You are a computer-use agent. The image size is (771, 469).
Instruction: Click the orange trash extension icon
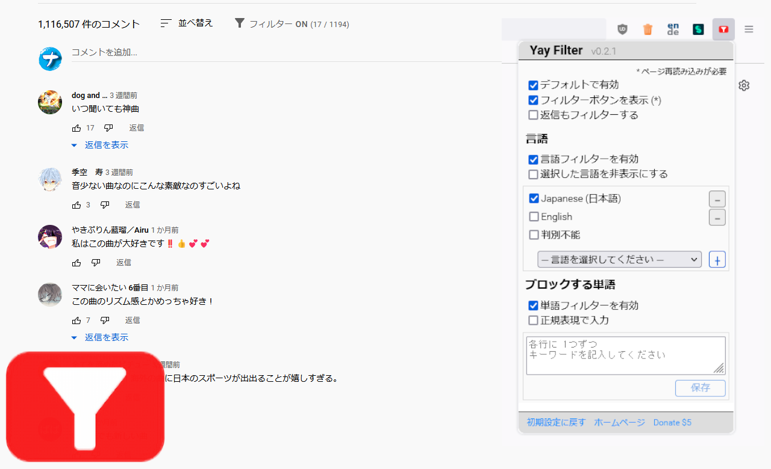(x=648, y=29)
